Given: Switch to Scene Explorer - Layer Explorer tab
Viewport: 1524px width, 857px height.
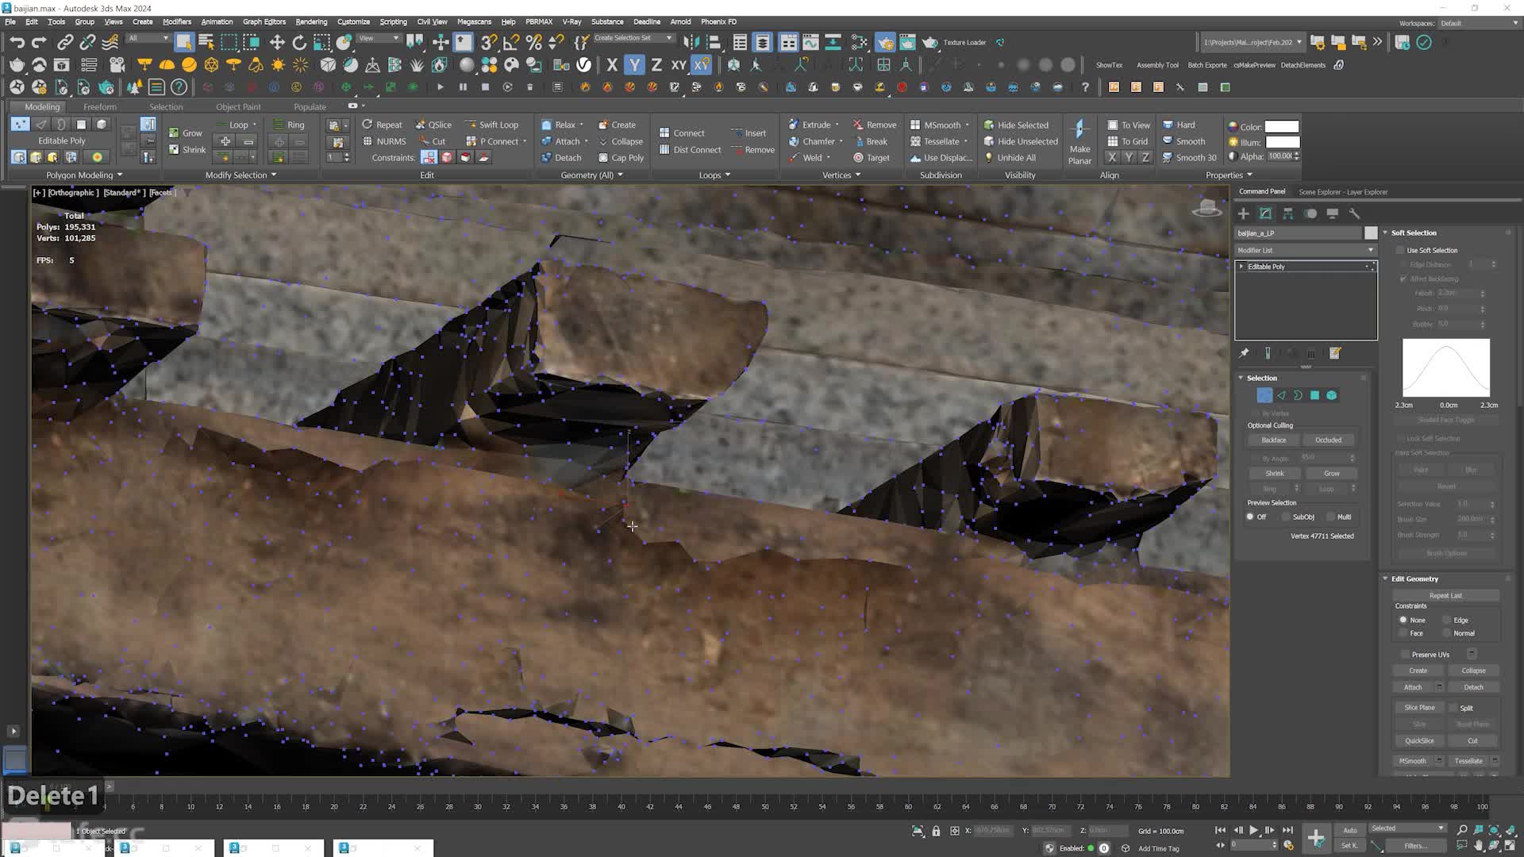Looking at the screenshot, I should tap(1343, 191).
